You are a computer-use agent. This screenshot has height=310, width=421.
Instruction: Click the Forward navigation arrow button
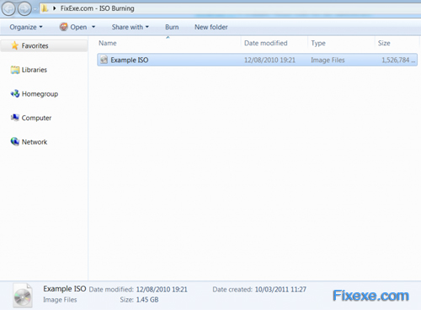24,8
